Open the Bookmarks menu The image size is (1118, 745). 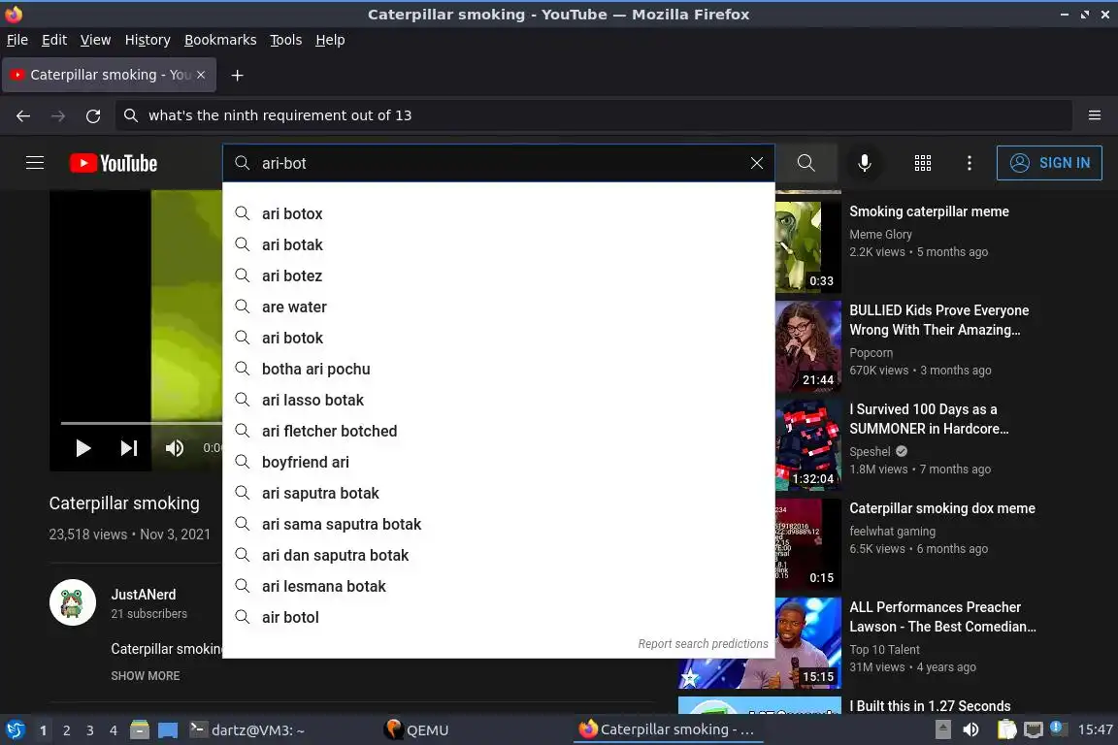[220, 40]
